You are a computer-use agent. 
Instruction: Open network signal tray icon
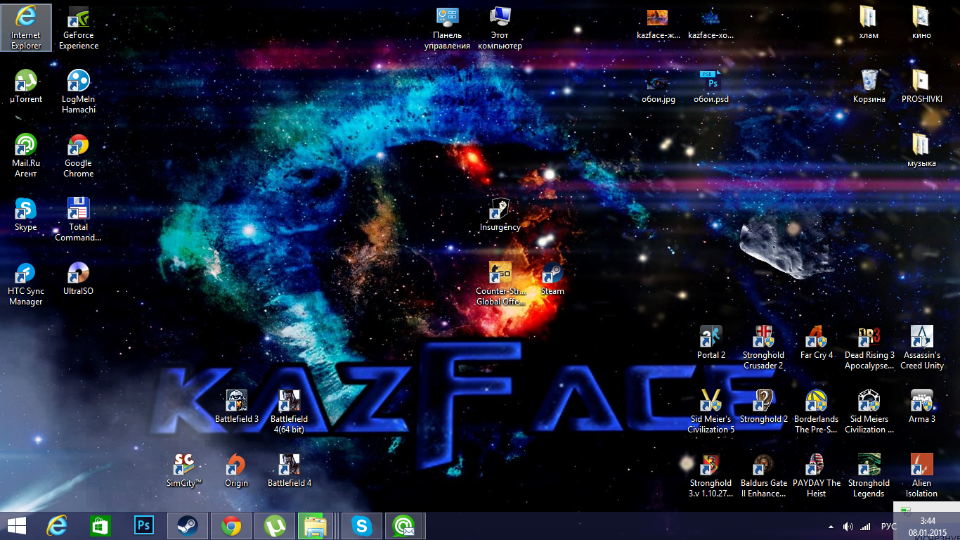[865, 527]
